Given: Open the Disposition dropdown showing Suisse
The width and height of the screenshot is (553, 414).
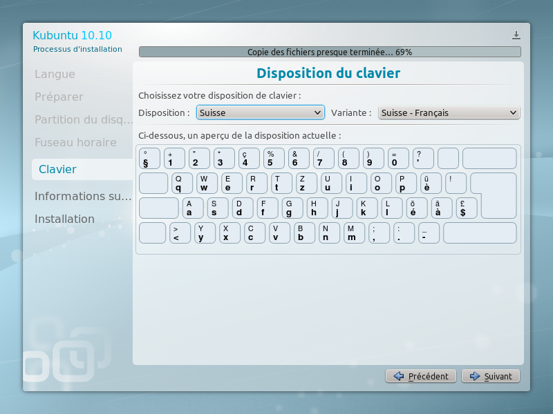Looking at the screenshot, I should (x=260, y=112).
